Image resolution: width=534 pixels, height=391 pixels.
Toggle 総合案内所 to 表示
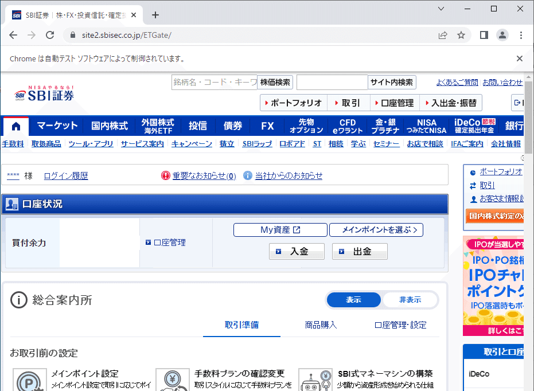(353, 300)
